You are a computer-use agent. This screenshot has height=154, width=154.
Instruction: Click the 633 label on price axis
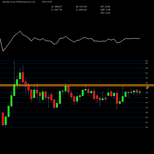pos(147,61)
